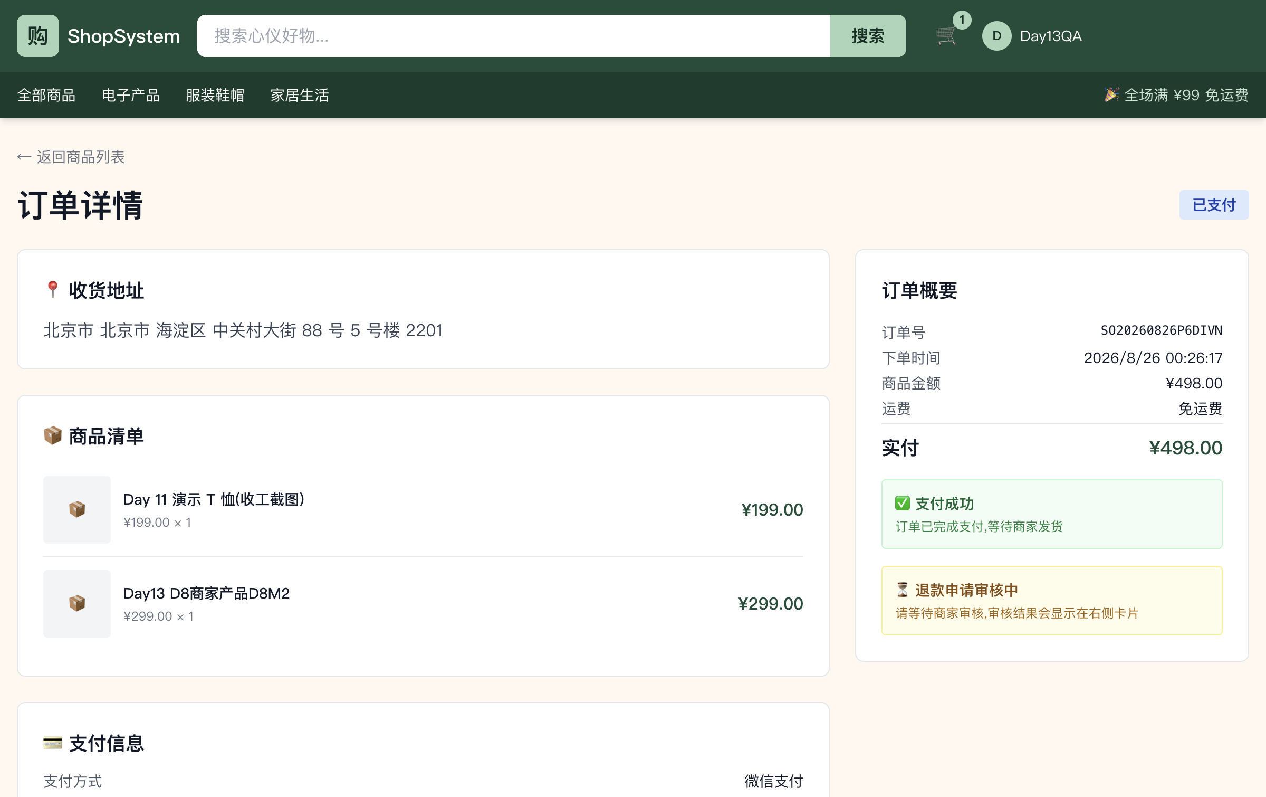Click the 实付 total ¥498.00
The height and width of the screenshot is (797, 1266).
pos(1185,448)
